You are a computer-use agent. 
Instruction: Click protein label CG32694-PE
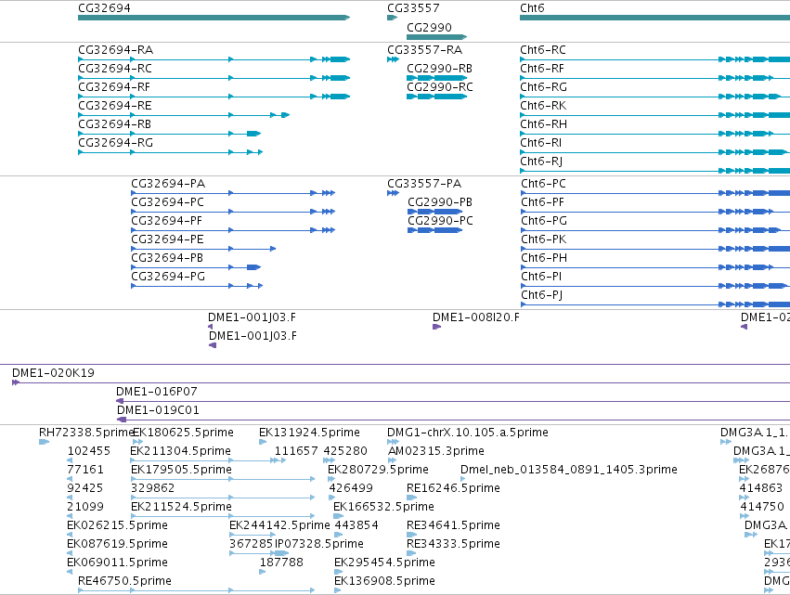click(167, 239)
